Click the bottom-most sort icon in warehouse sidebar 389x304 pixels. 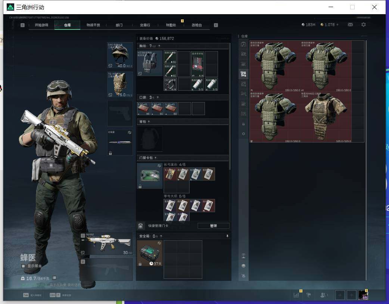(x=243, y=276)
